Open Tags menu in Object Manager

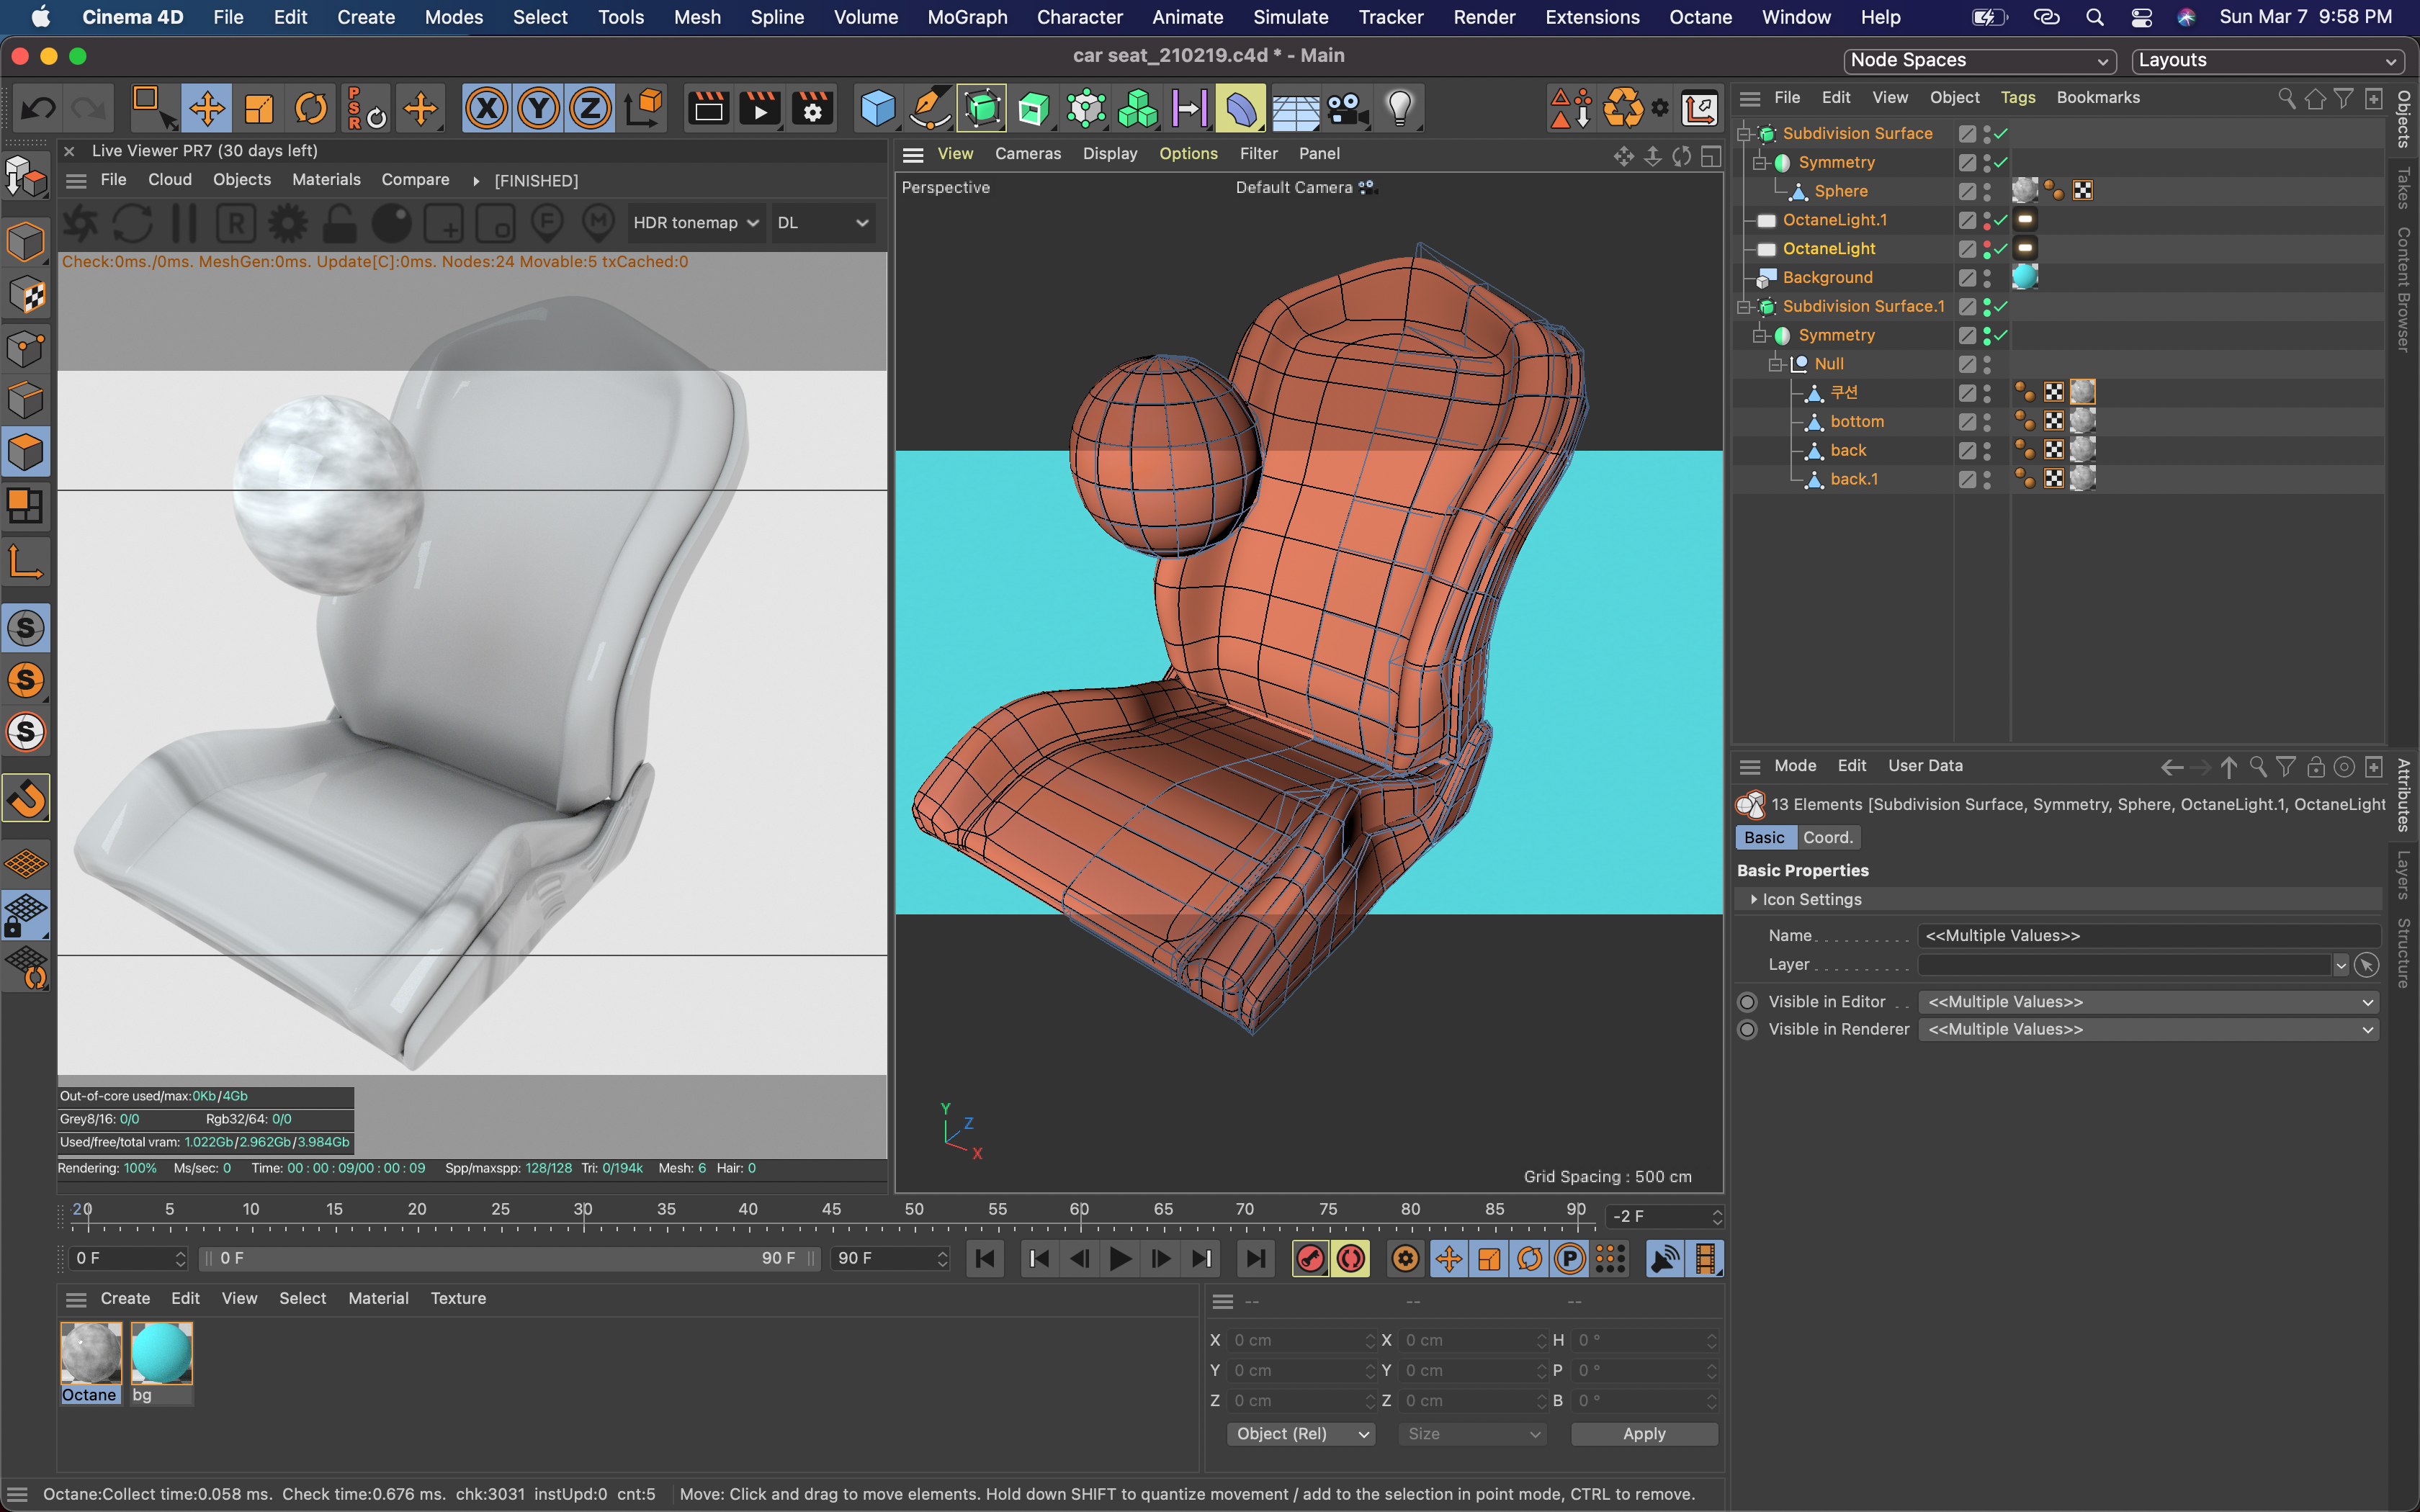click(x=2017, y=98)
